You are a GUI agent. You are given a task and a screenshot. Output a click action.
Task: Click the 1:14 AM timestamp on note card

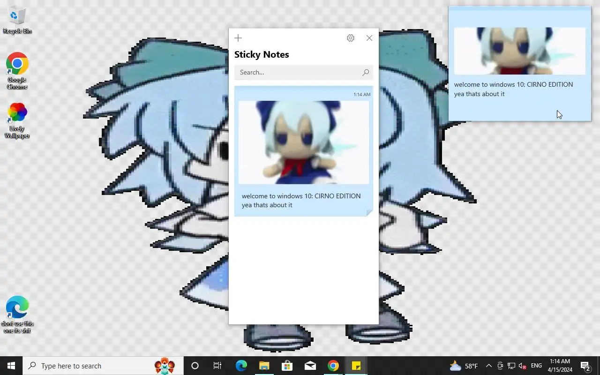pyautogui.click(x=362, y=94)
